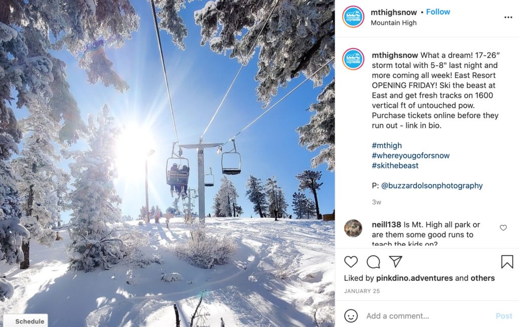The width and height of the screenshot is (519, 327).
Task: Like the post with heart icon
Action: [351, 262]
